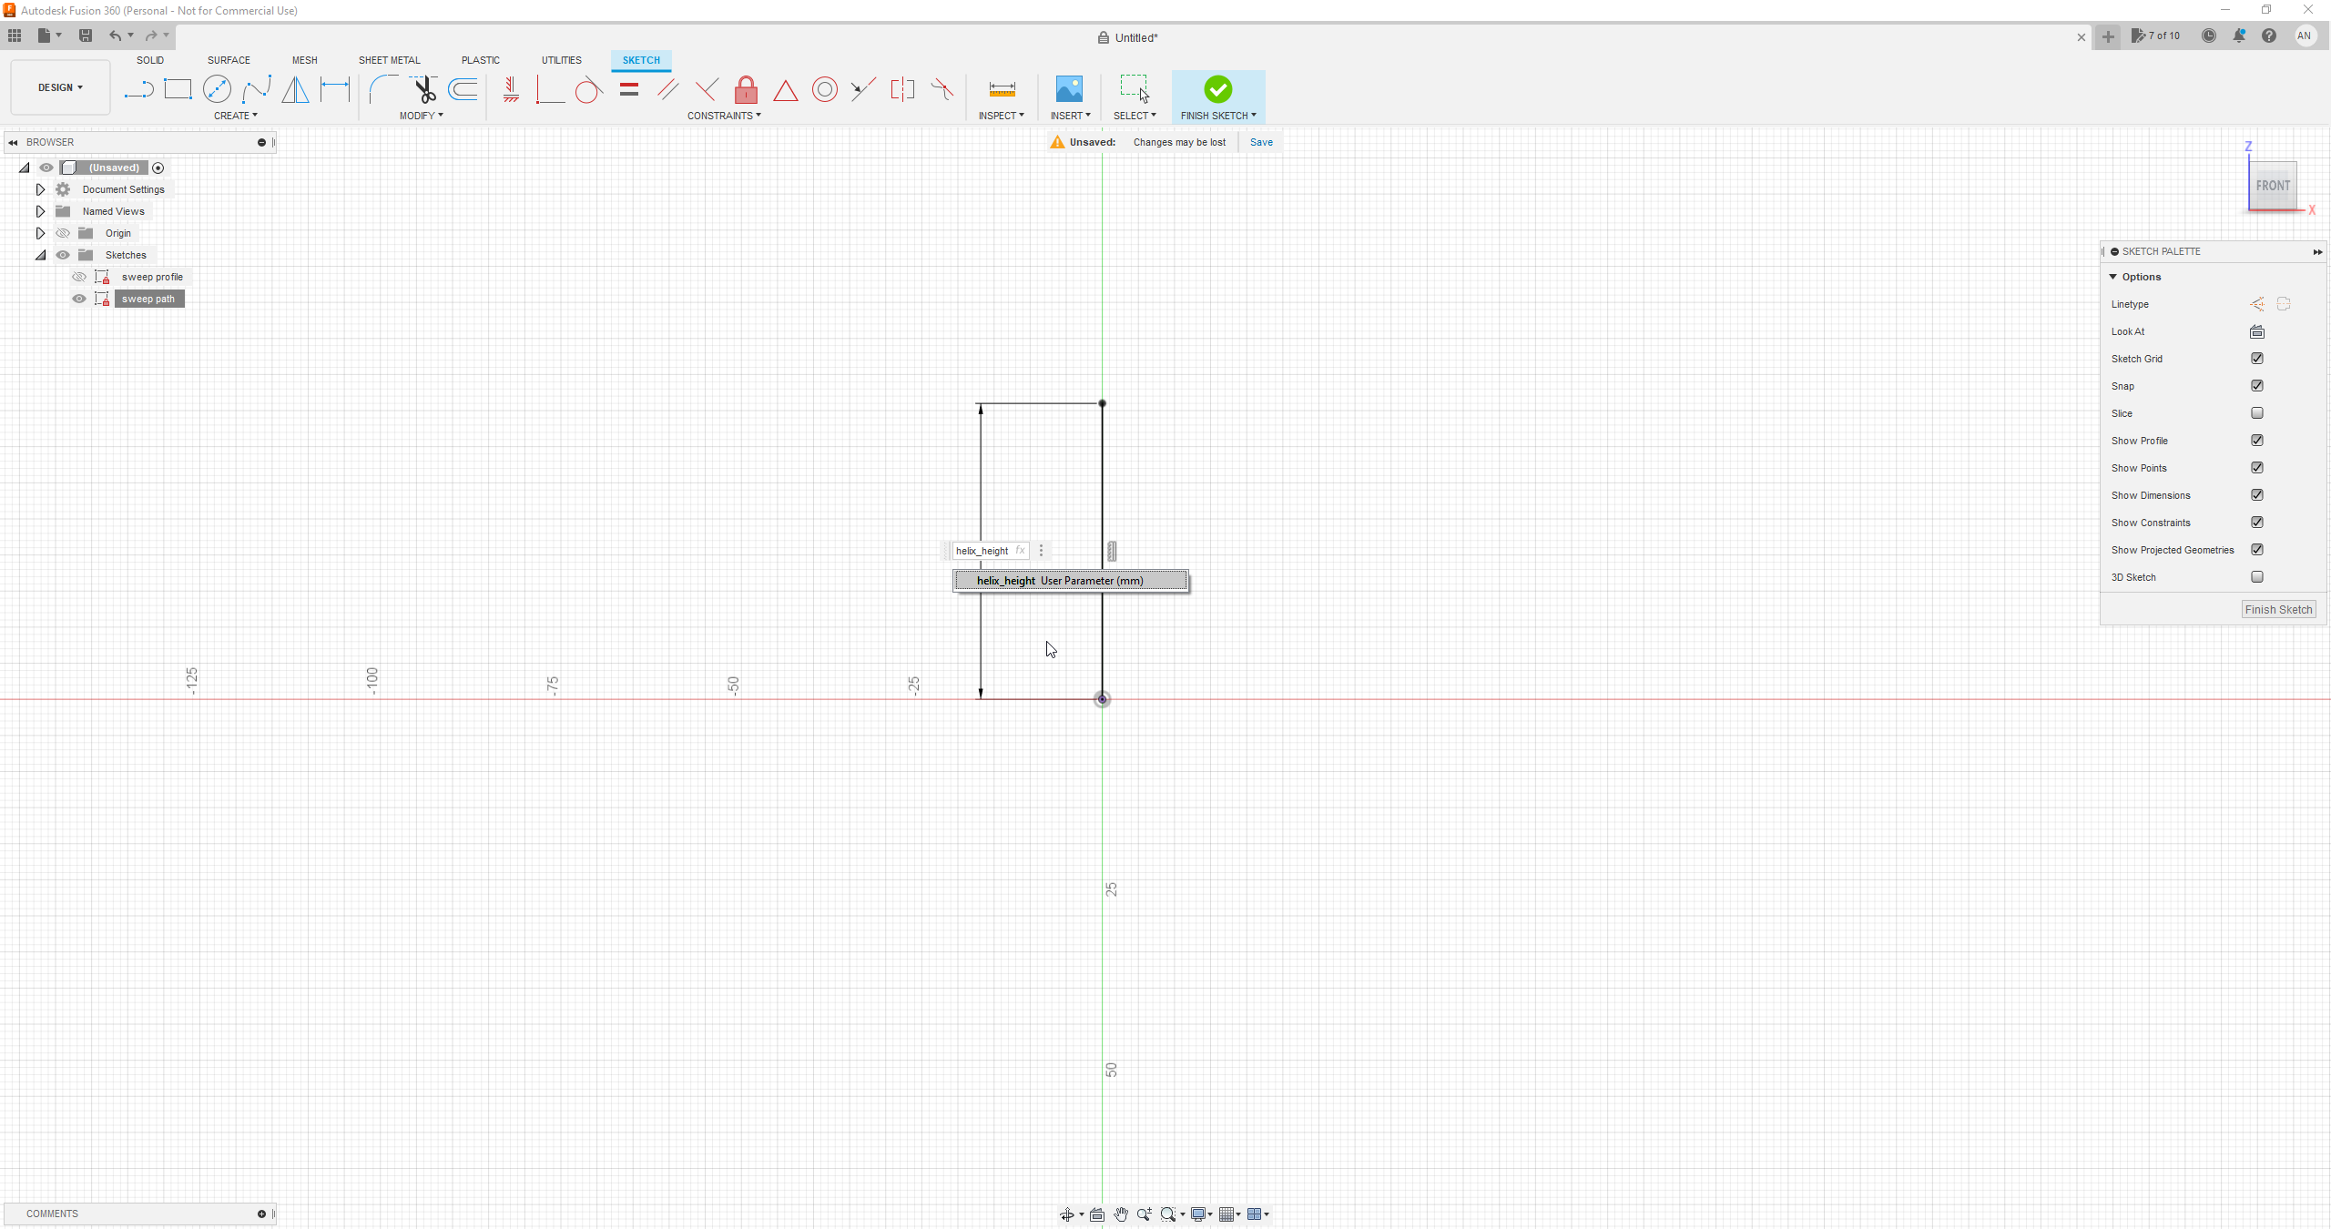Uncheck the Sketch Grid checkbox
Viewport: 2331px width, 1229px height.
pyautogui.click(x=2256, y=359)
